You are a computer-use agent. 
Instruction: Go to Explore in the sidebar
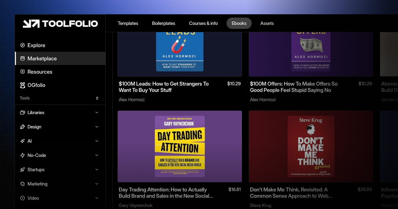click(60, 45)
